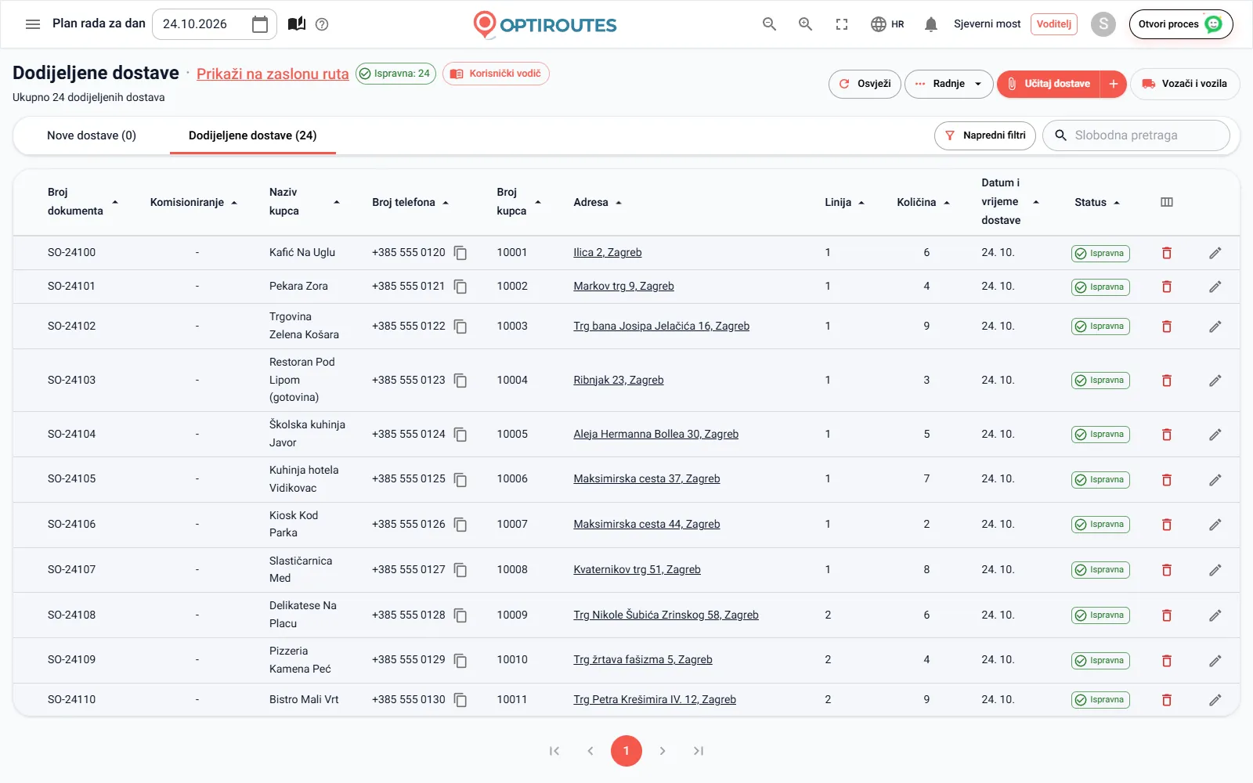
Task: Click the help question mark icon
Action: tap(322, 24)
